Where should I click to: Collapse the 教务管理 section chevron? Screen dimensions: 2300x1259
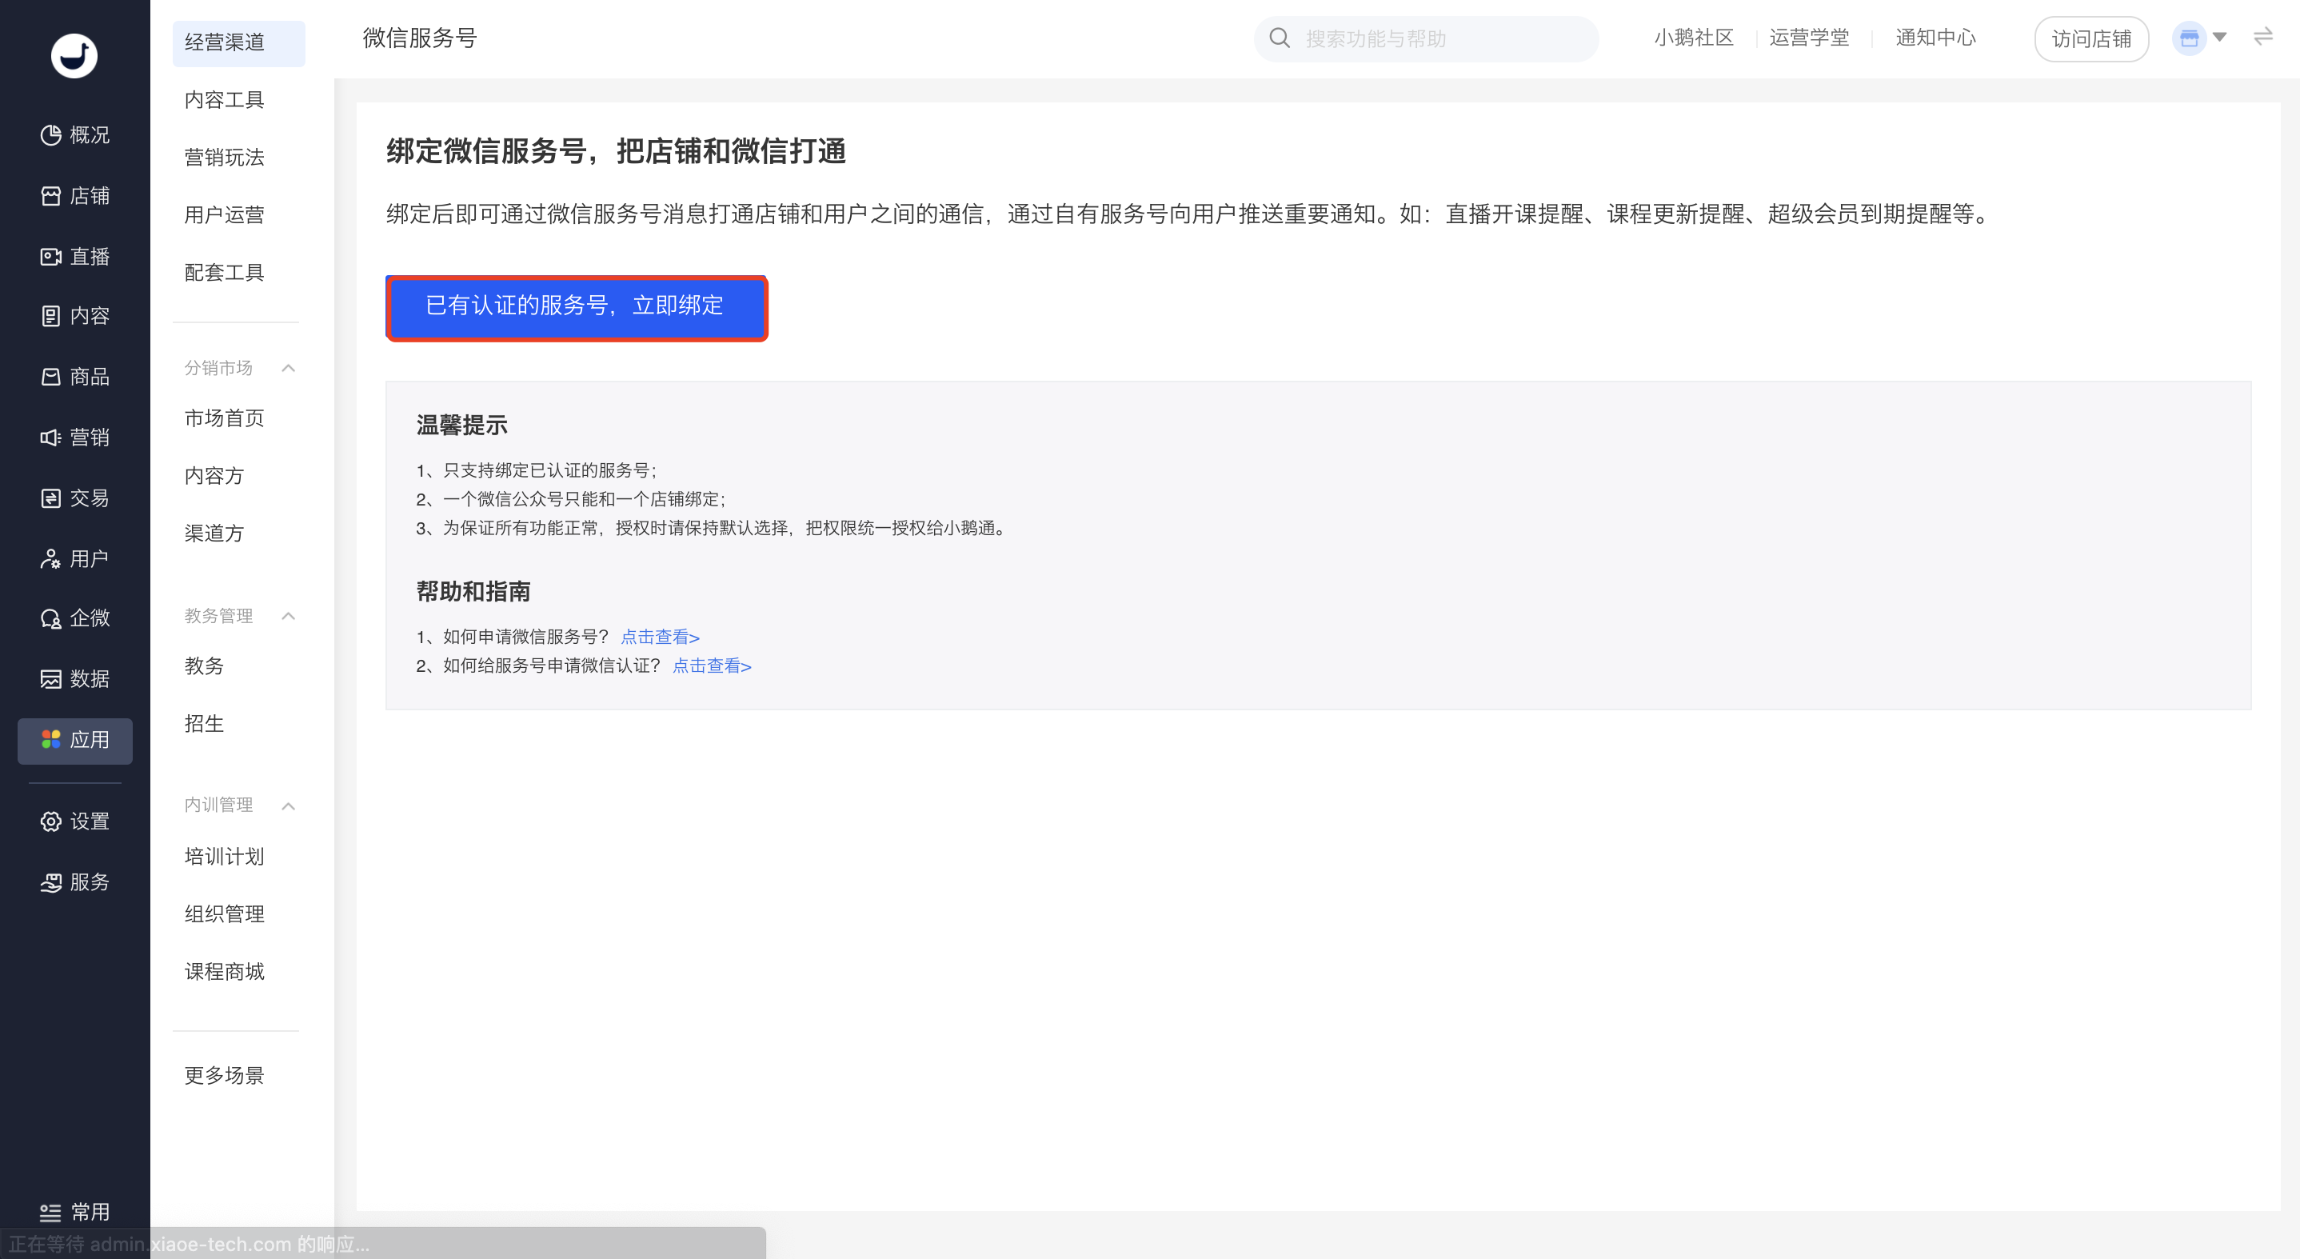click(x=289, y=616)
